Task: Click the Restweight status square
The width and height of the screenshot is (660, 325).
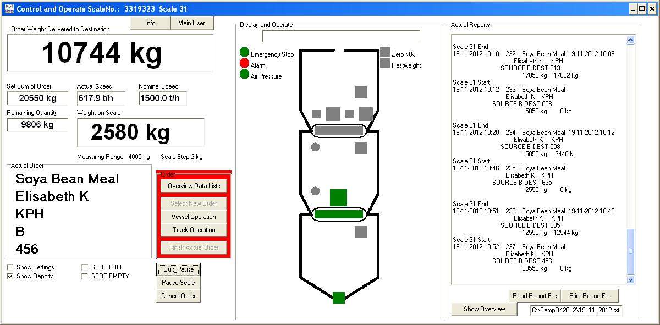Action: pyautogui.click(x=385, y=63)
